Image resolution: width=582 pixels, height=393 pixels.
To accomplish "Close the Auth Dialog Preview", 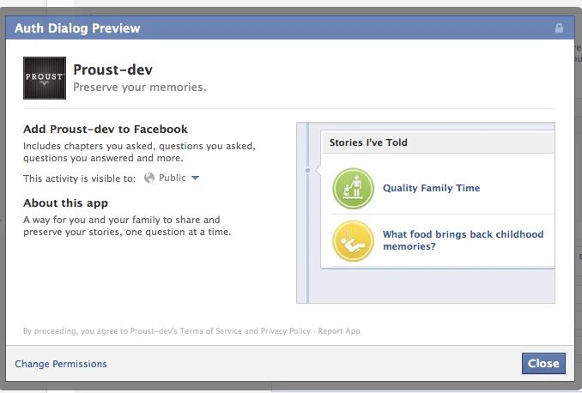I will point(543,363).
